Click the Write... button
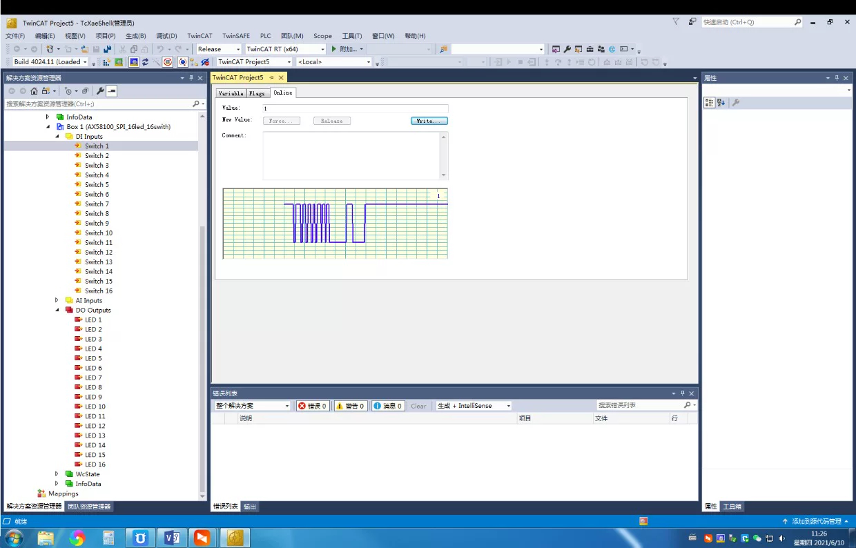This screenshot has height=548, width=856. pyautogui.click(x=429, y=121)
